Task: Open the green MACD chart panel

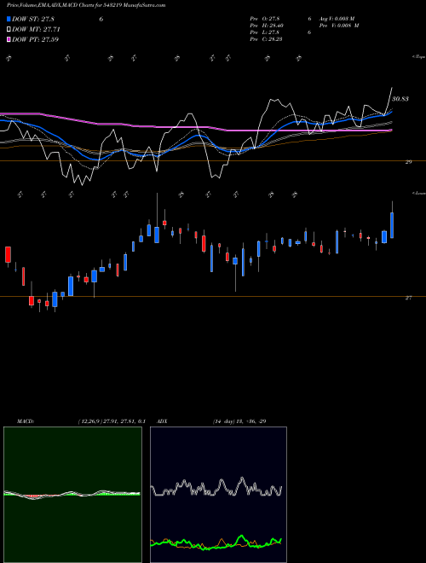Action: pyautogui.click(x=72, y=495)
